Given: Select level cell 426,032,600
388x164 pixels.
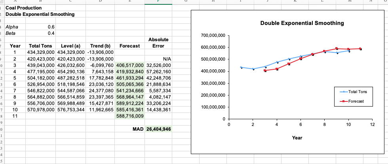Looking at the screenshot, I should (x=71, y=65).
